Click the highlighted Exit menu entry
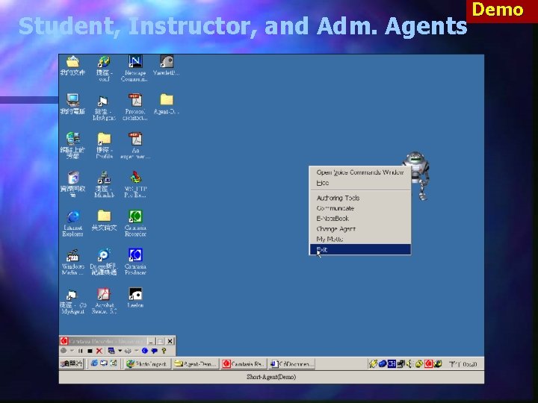 (360, 249)
